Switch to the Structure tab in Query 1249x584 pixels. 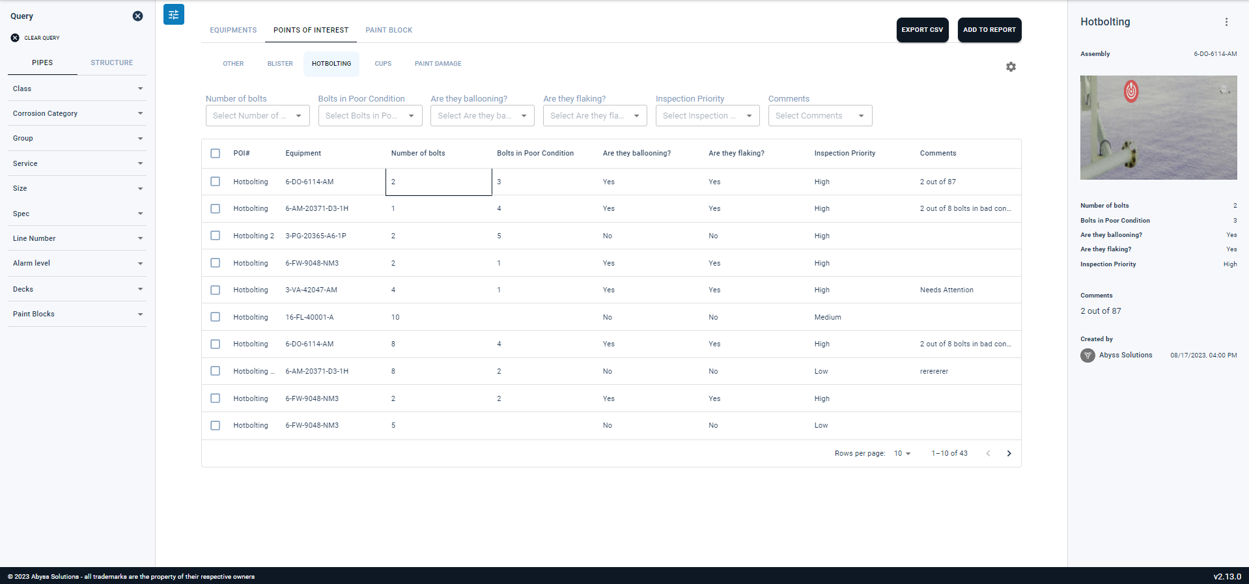(x=111, y=63)
